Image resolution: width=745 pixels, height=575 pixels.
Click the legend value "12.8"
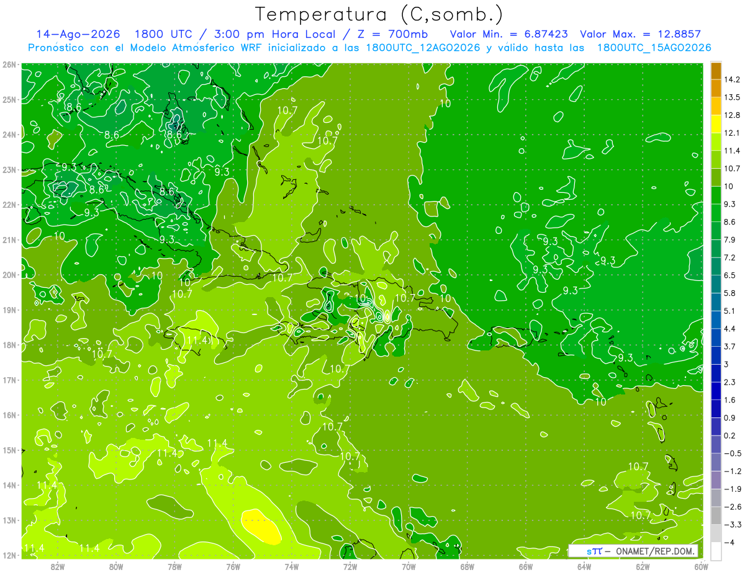[x=733, y=115]
